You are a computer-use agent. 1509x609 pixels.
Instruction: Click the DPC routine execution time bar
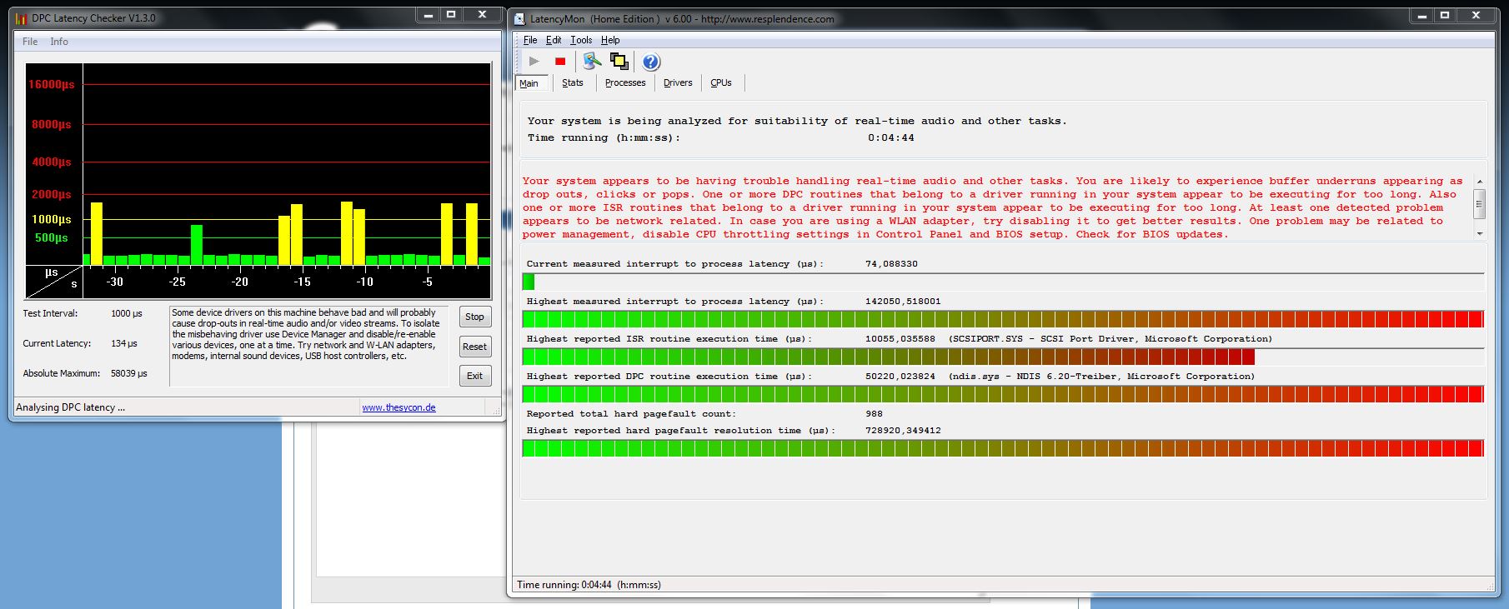pos(1003,394)
